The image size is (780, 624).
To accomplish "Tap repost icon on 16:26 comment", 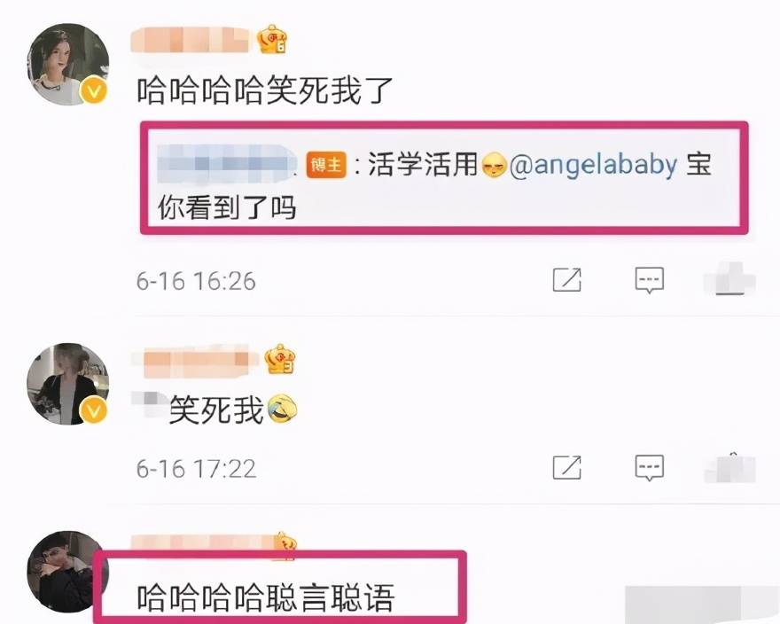I will pos(567,280).
